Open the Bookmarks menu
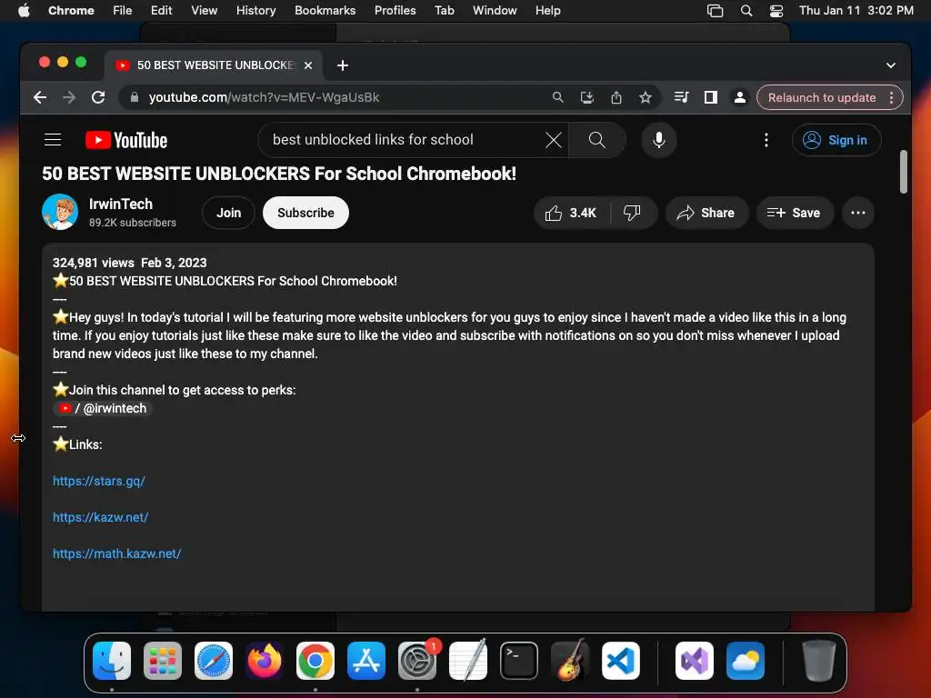Screen dimensions: 931x698 [325, 11]
